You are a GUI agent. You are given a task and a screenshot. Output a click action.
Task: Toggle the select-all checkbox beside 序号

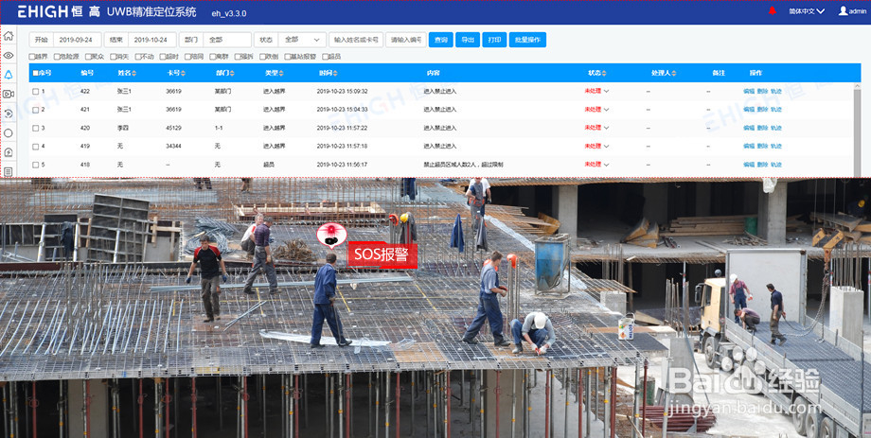tap(36, 73)
